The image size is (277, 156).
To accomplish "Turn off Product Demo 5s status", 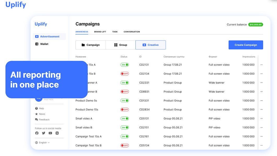I will (125, 101).
